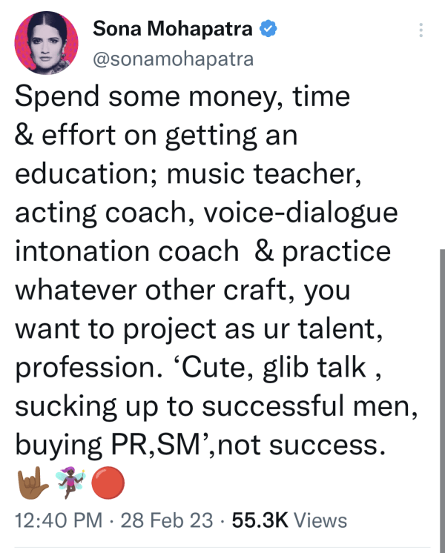Open Sona Mohapatra's profile picture

(x=46, y=43)
